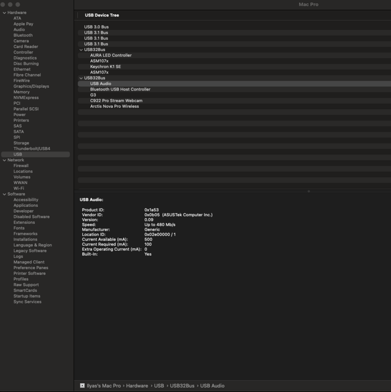Select Thunderbolt/USB4 sidebar entry
Viewport: 391px width, 392px height.
[x=32, y=148]
